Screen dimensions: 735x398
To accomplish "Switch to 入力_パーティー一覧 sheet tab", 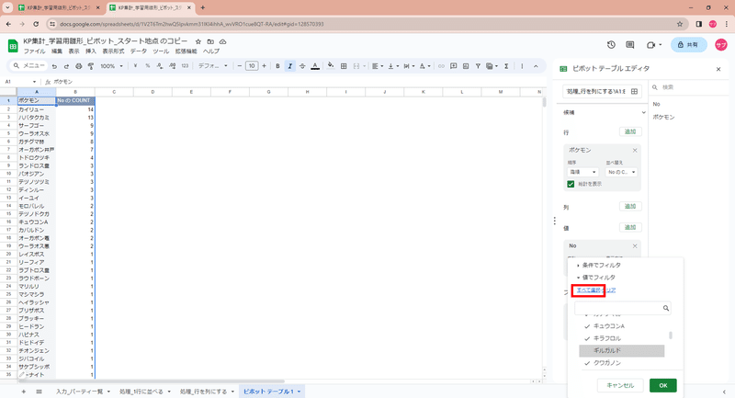I will [83, 392].
